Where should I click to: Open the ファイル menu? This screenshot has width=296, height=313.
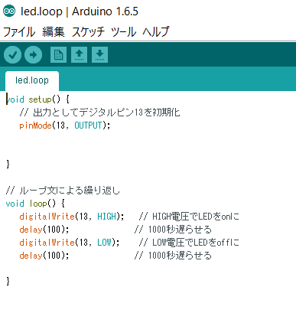click(x=19, y=32)
